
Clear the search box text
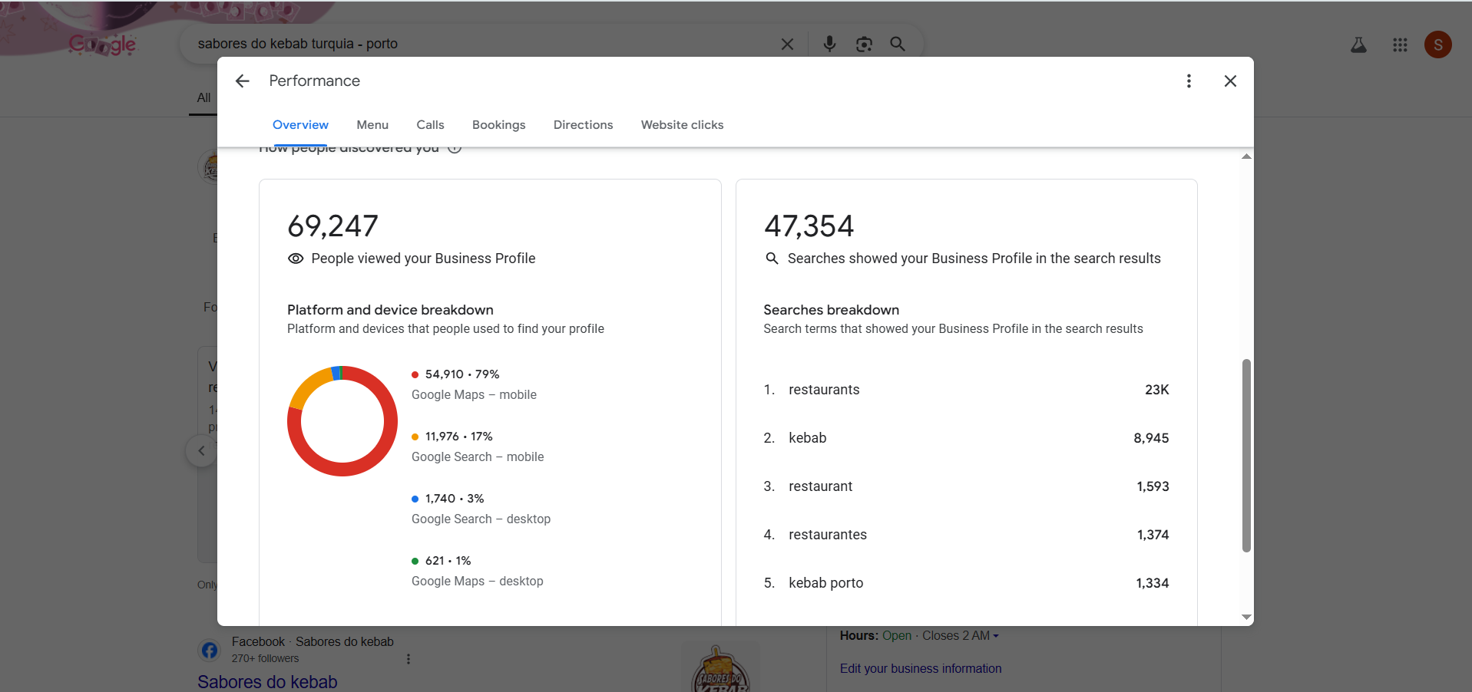point(787,44)
